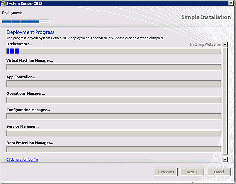Click the scroll down arrow
Screen dimensions: 236x184
(x=225, y=159)
